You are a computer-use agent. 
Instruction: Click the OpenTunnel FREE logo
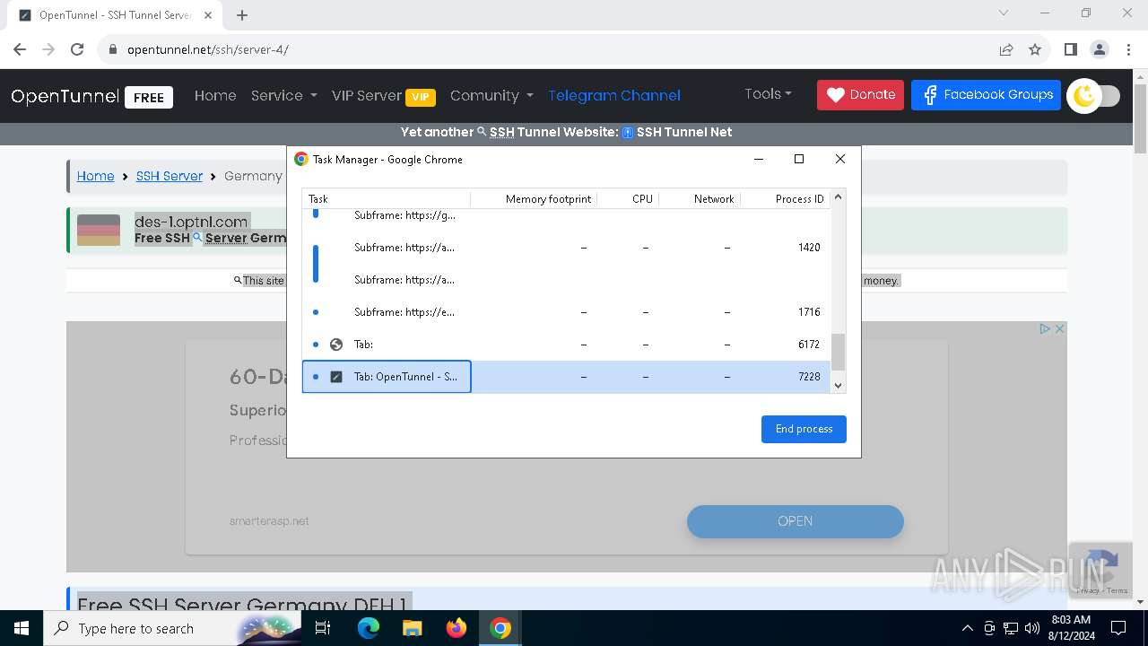pyautogui.click(x=91, y=96)
